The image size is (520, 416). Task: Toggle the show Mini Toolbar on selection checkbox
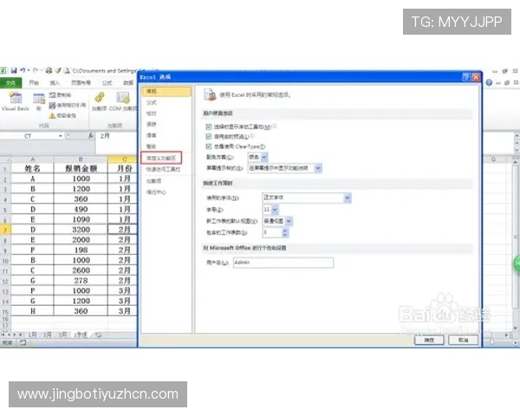tap(209, 127)
